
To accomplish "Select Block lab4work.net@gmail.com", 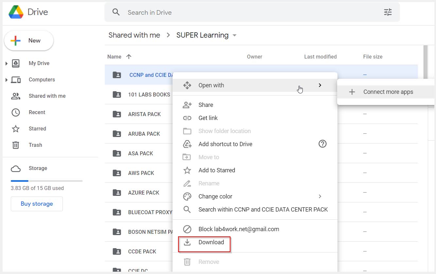I will [255, 229].
